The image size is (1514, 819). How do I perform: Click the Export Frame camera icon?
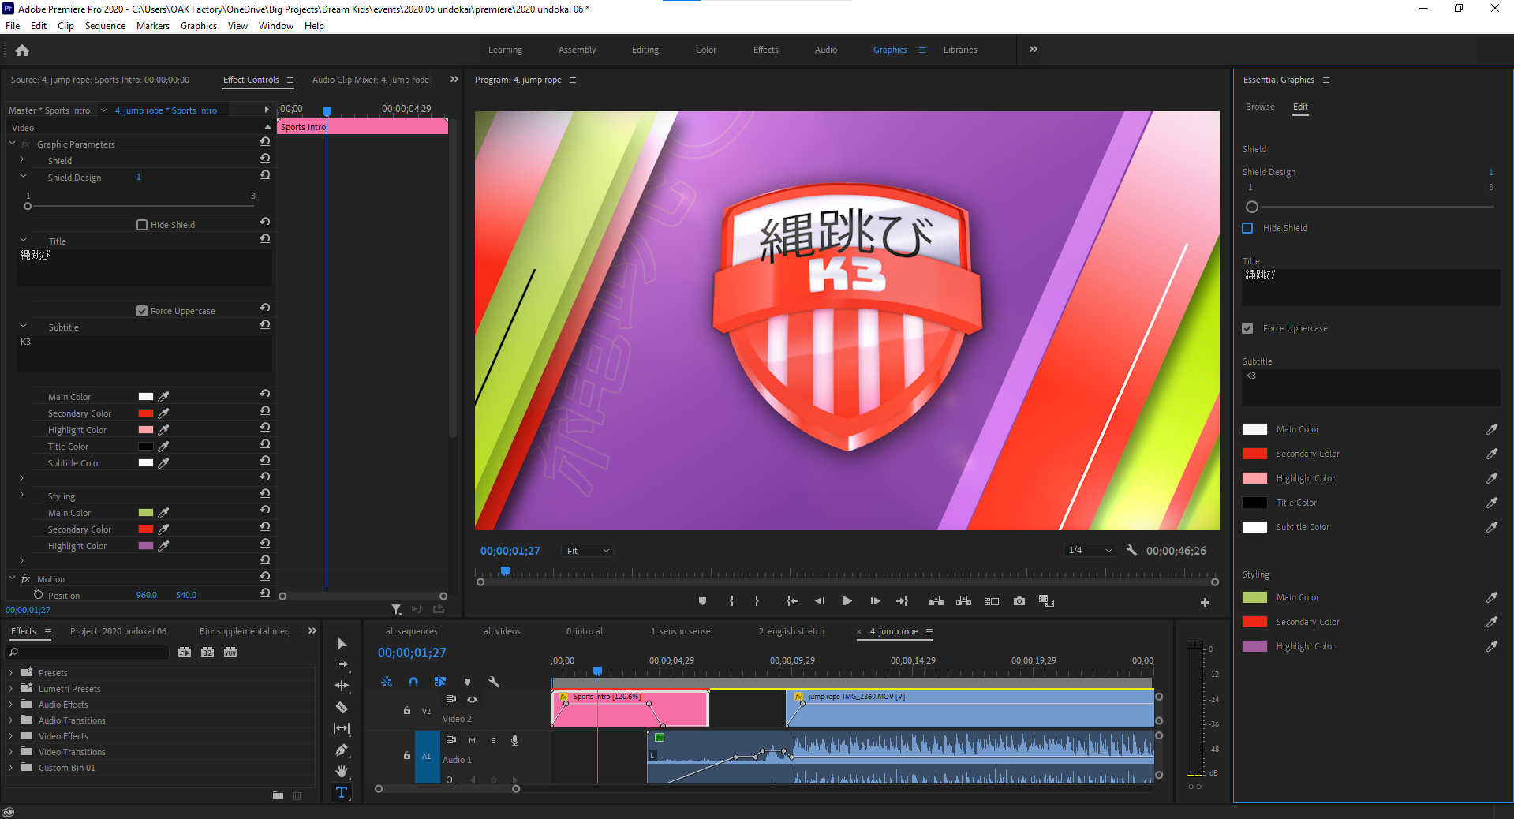1019,600
